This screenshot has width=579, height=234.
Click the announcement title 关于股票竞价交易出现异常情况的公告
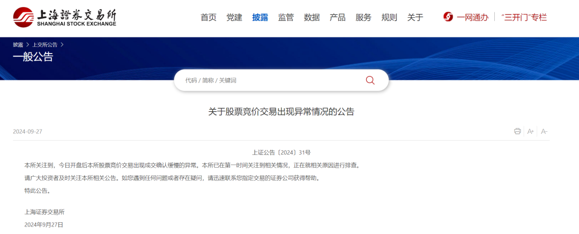(281, 112)
